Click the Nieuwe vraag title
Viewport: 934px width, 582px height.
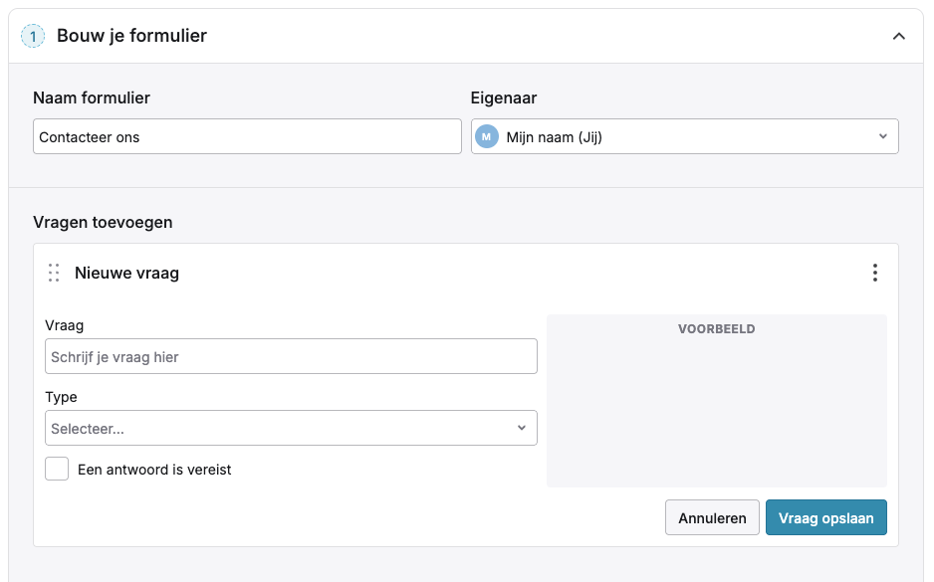pyautogui.click(x=126, y=274)
